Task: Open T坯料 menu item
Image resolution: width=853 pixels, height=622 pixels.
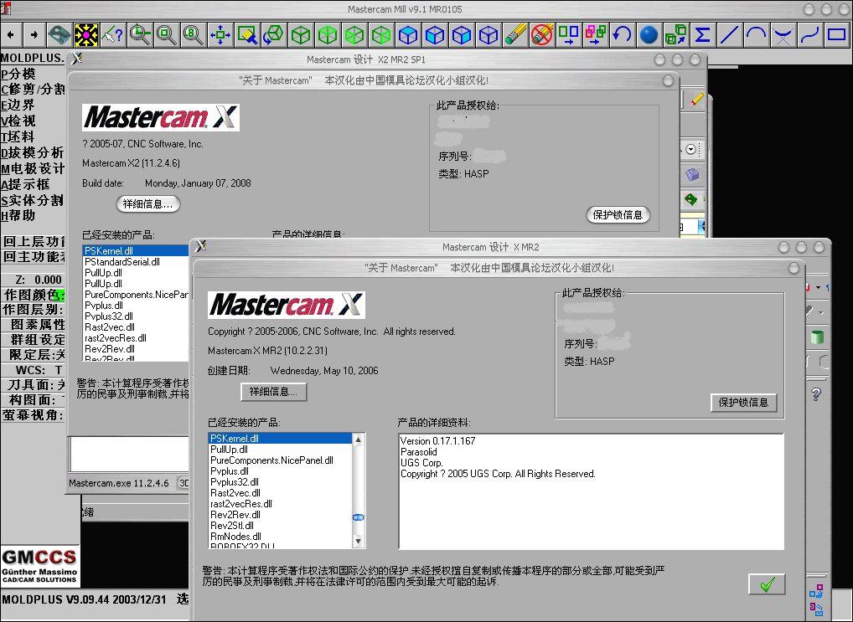Action: coord(18,136)
